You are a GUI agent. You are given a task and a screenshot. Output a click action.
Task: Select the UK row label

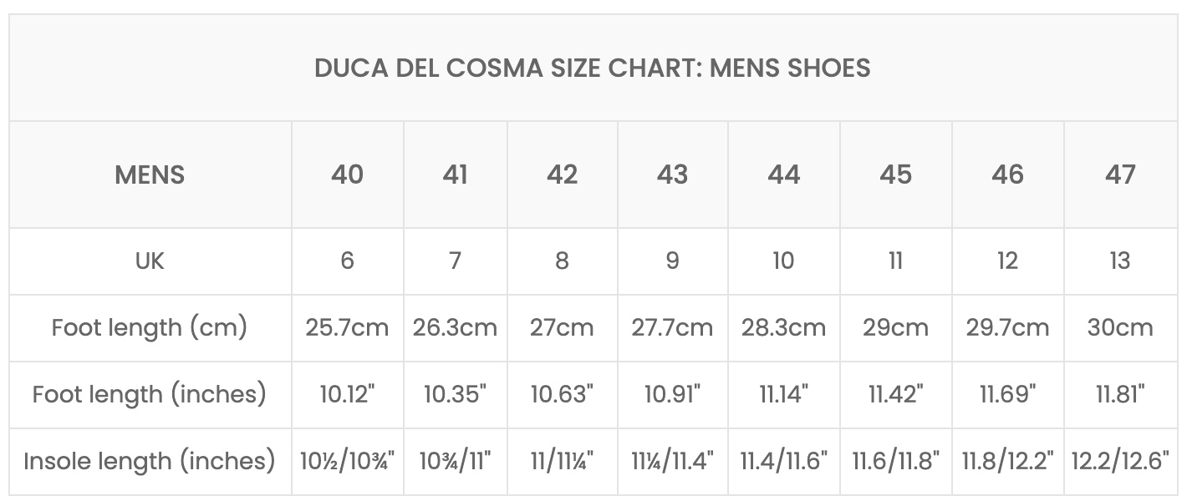[x=150, y=261]
